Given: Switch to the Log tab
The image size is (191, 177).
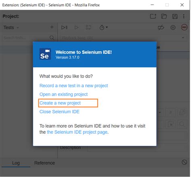Looking at the screenshot, I should click(x=16, y=163).
